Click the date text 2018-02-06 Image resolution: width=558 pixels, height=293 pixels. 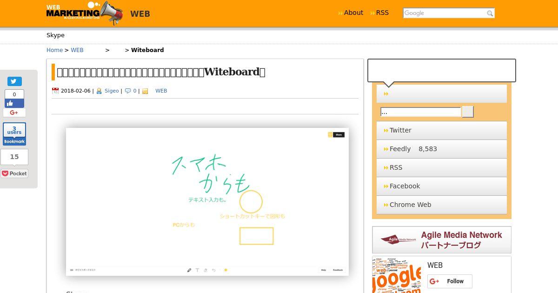[76, 91]
